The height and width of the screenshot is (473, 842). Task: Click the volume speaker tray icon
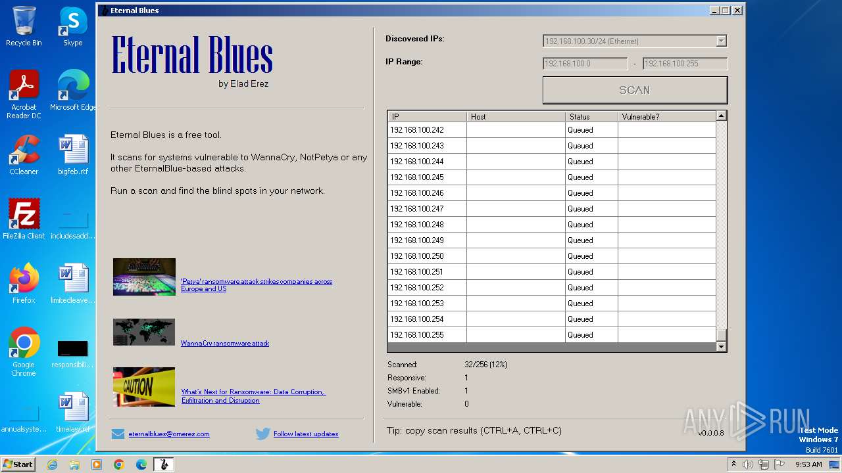(747, 464)
